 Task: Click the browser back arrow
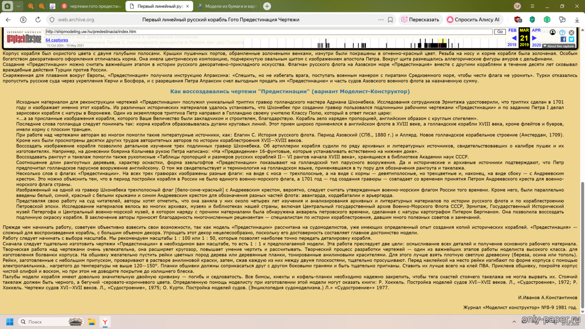point(8,20)
